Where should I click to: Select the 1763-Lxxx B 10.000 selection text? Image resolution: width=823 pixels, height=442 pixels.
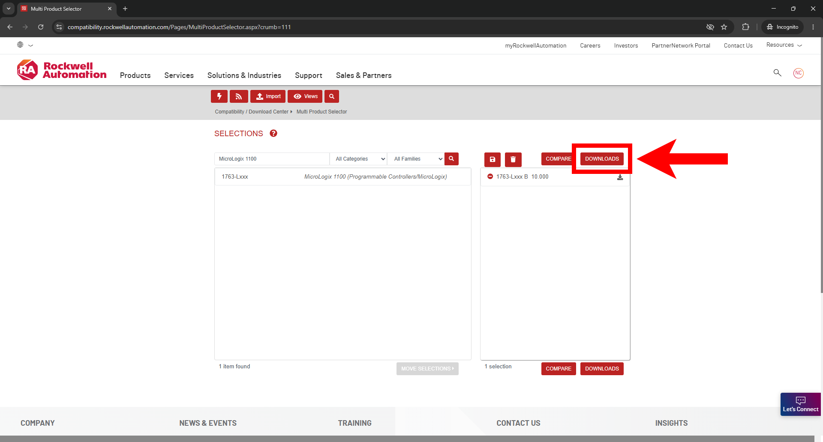click(x=522, y=176)
